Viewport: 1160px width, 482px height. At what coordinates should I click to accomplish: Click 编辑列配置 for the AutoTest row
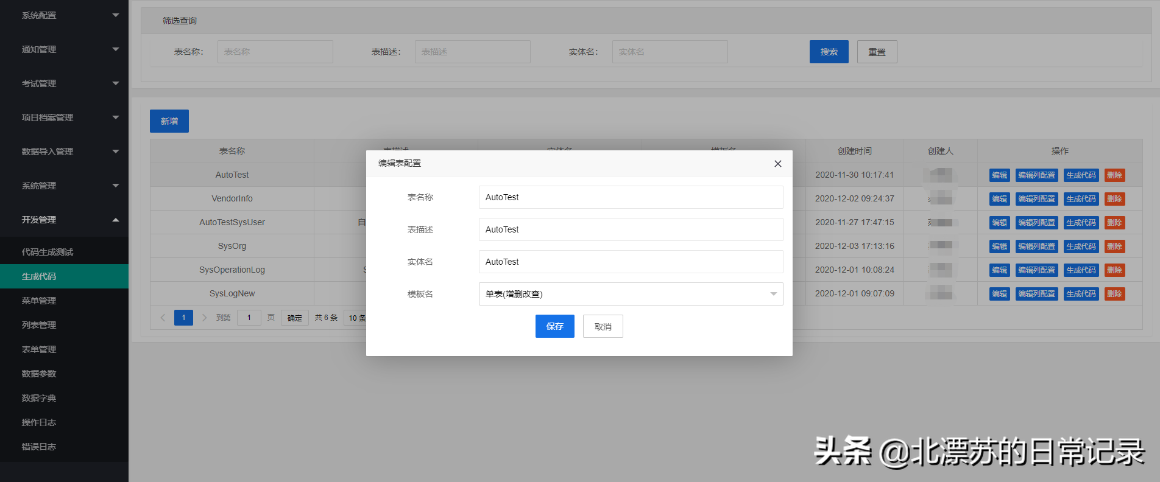(1036, 175)
